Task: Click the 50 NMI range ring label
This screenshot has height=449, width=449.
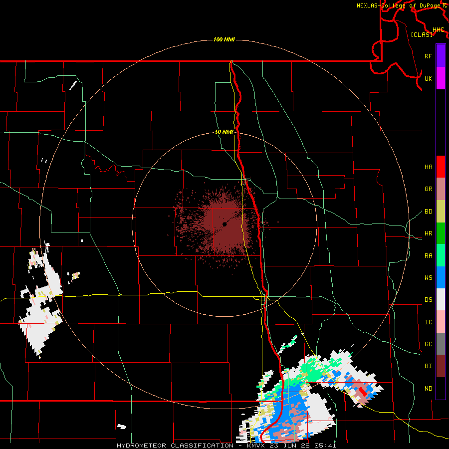Action: tap(224, 132)
